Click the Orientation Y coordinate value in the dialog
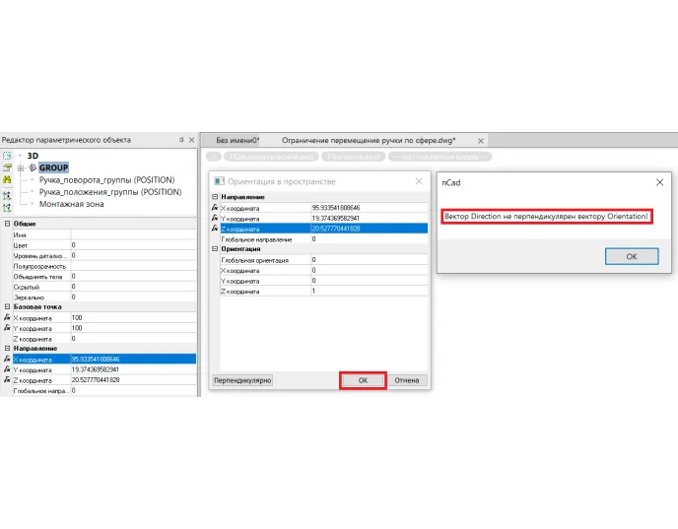Image resolution: width=678 pixels, height=529 pixels. (x=370, y=281)
